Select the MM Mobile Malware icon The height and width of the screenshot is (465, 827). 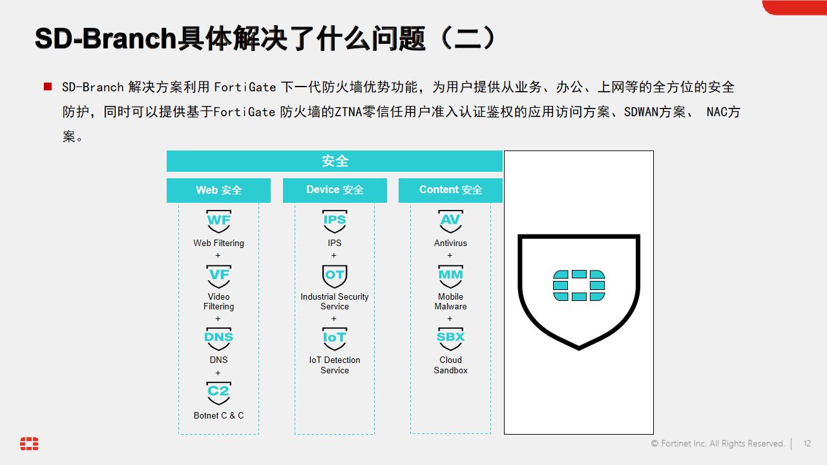click(450, 276)
